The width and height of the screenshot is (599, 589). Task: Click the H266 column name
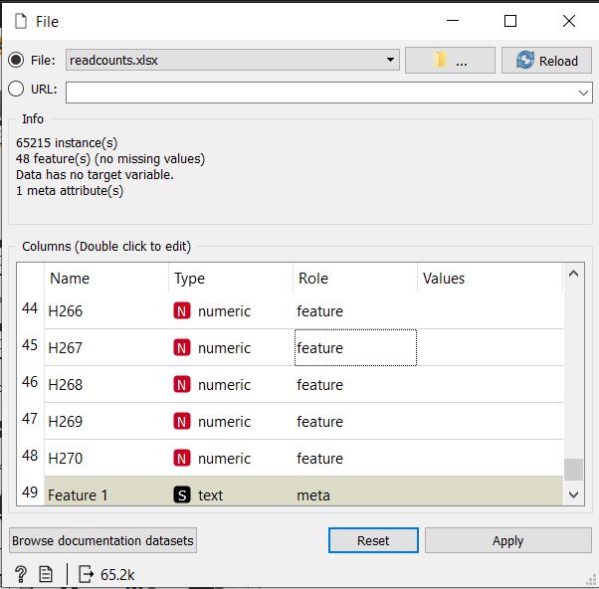pyautogui.click(x=66, y=311)
